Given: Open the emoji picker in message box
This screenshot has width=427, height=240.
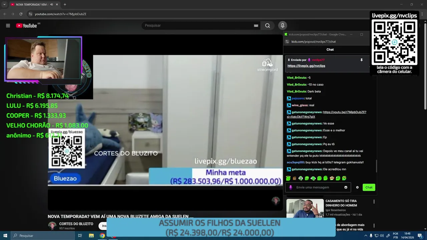Looking at the screenshot, I should point(346,187).
